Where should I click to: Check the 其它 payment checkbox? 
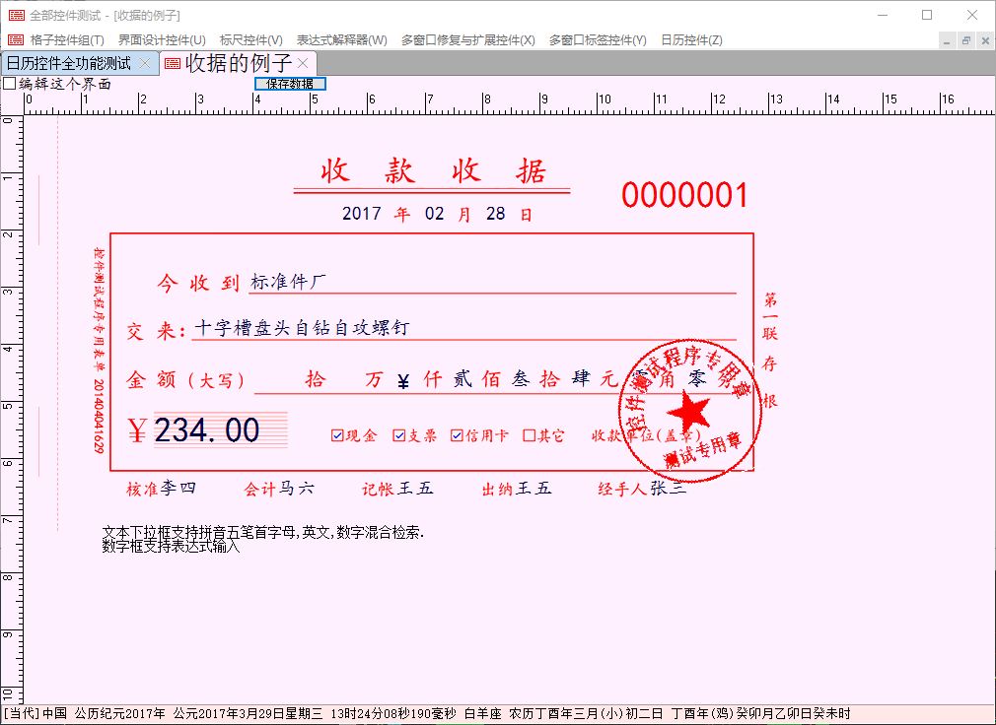[530, 435]
